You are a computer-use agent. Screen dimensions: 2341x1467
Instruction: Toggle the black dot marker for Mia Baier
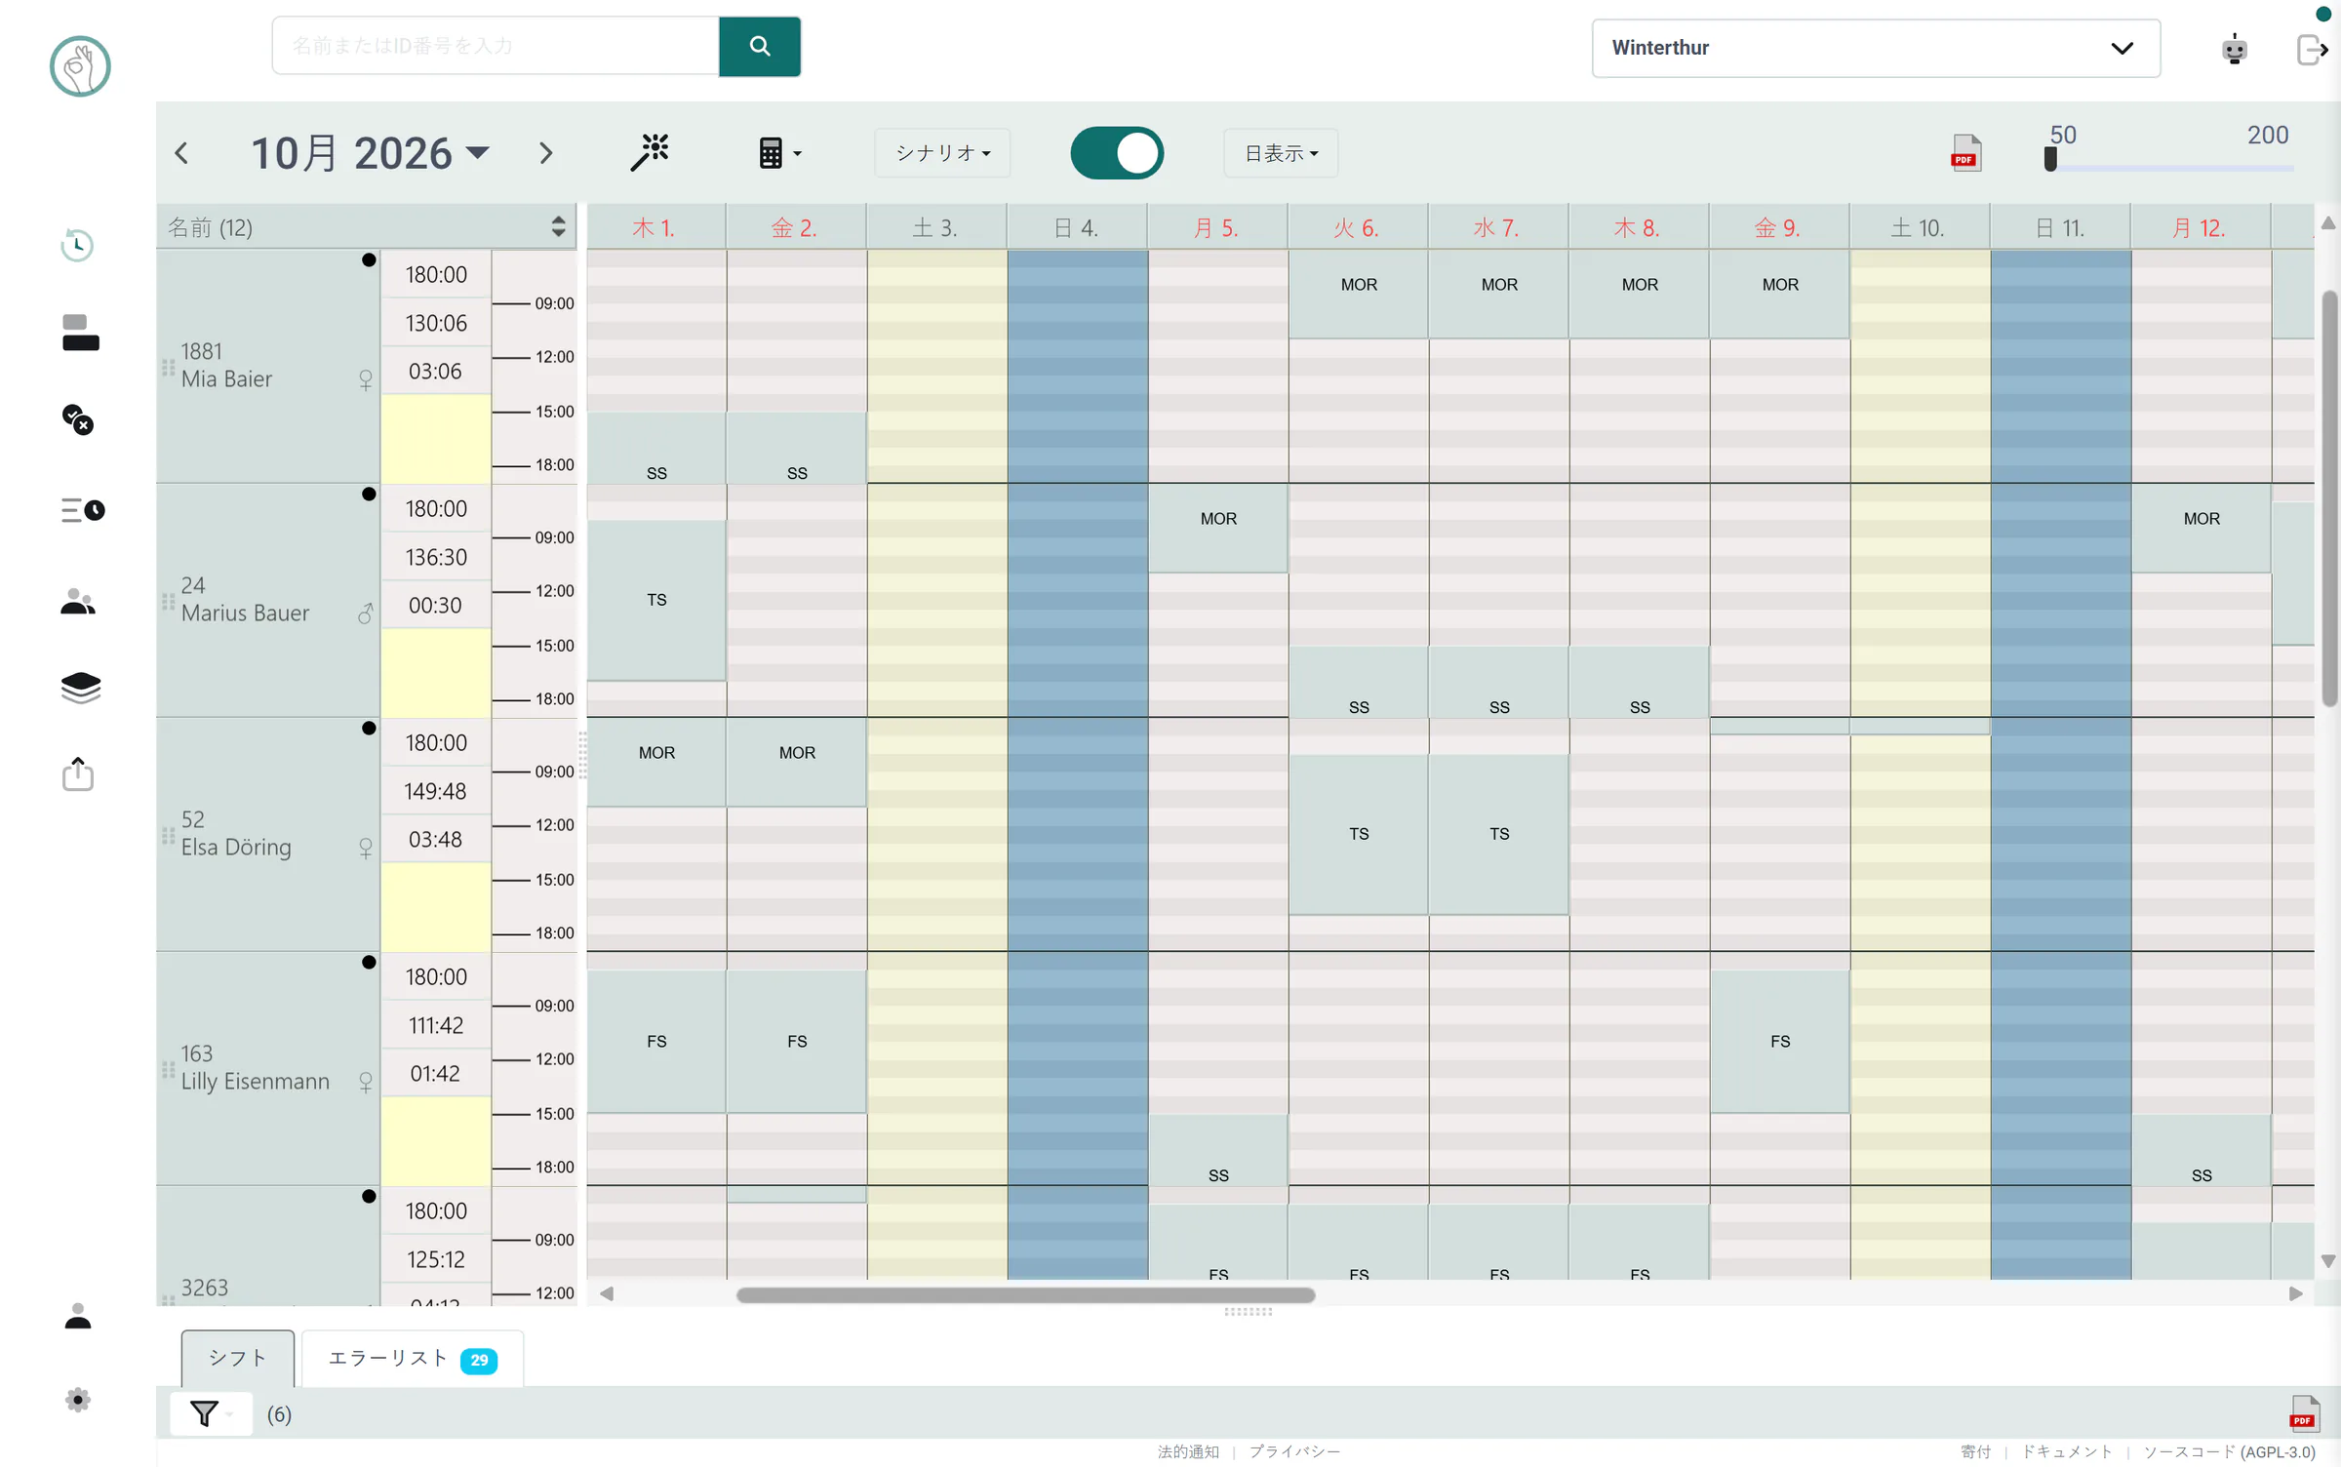pos(369,260)
